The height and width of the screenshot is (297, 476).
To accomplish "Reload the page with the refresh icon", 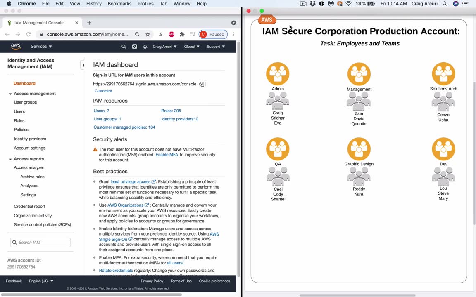I will pos(29,34).
